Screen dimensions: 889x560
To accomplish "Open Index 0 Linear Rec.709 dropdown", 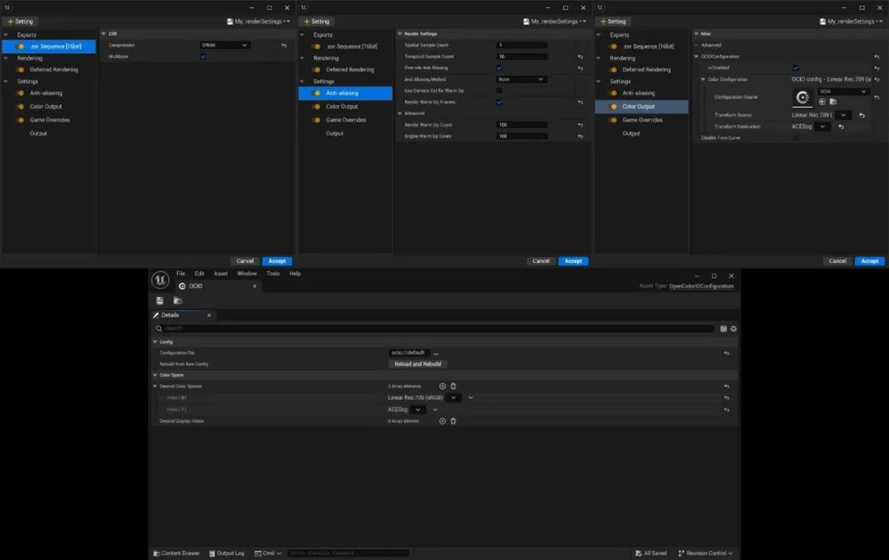I will tap(454, 398).
